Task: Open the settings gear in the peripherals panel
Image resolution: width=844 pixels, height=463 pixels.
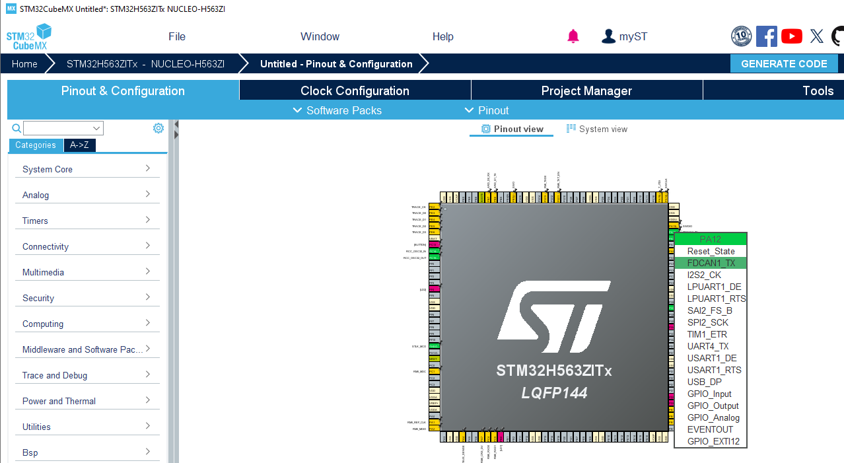Action: [x=158, y=127]
